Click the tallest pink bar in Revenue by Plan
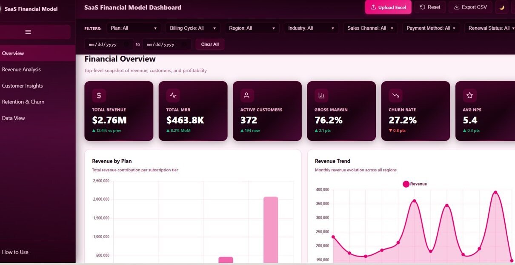The width and height of the screenshot is (515, 265). coord(270,230)
